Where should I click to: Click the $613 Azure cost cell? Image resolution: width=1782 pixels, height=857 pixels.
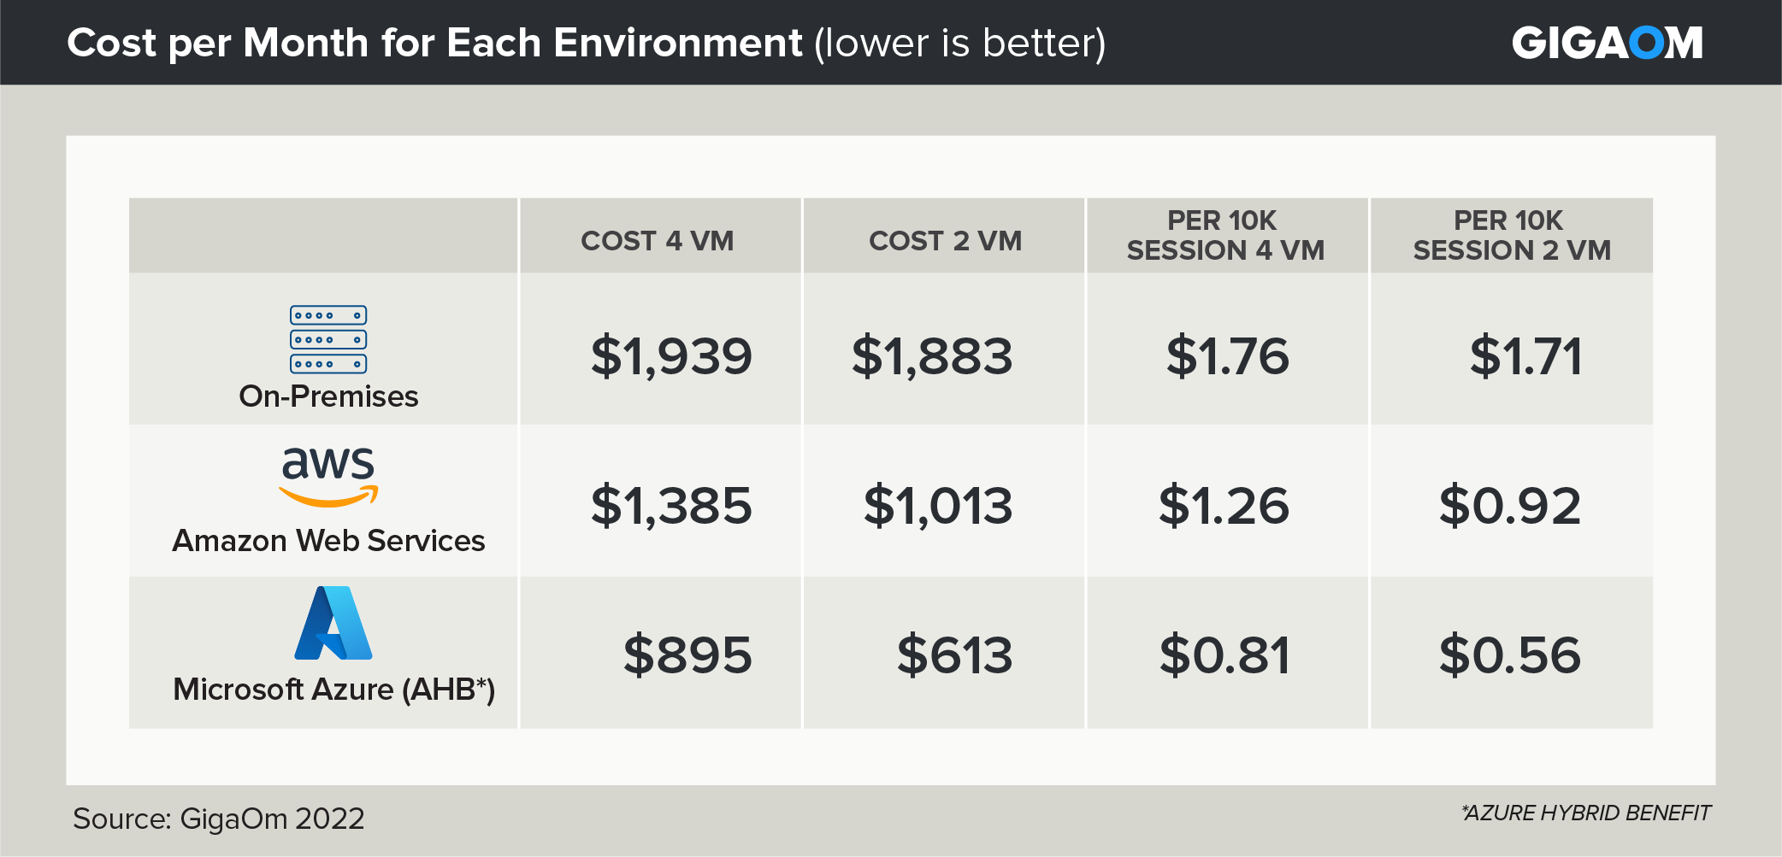(954, 655)
